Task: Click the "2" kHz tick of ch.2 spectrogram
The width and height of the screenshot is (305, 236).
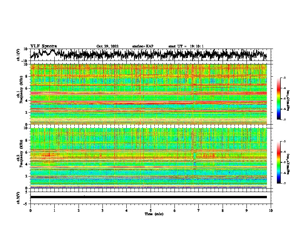Action: (27, 176)
